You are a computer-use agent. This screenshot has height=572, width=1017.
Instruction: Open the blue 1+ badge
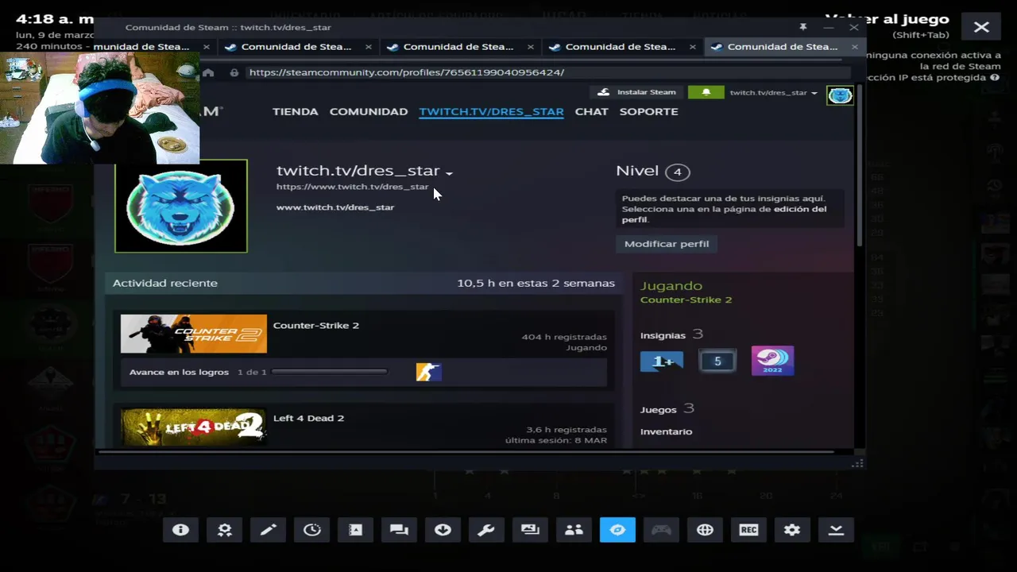click(661, 361)
